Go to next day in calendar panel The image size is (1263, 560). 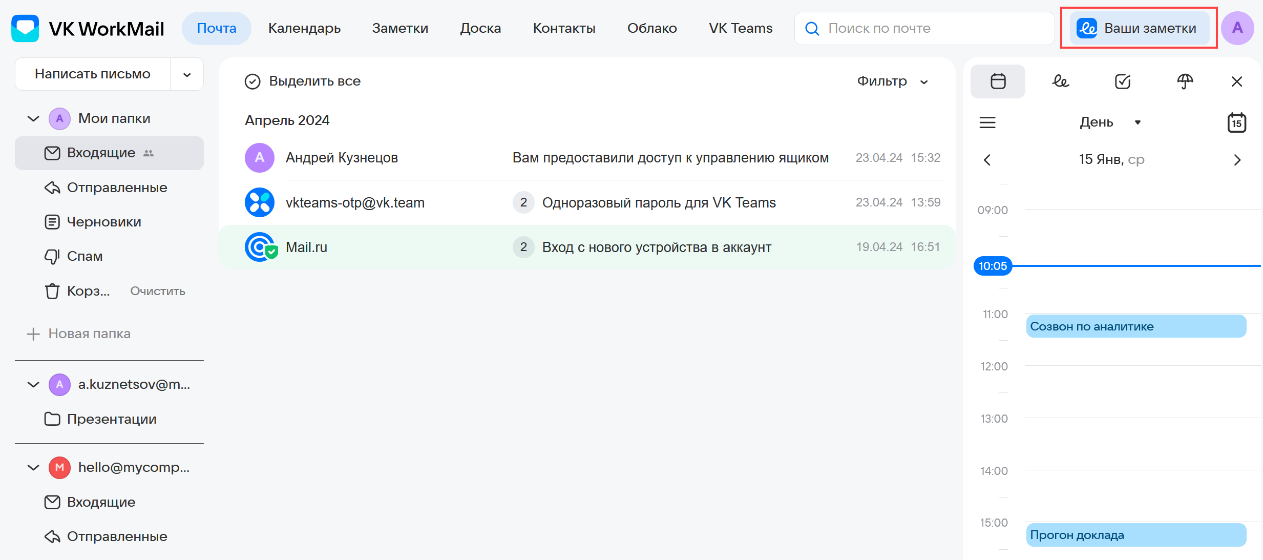(1237, 160)
